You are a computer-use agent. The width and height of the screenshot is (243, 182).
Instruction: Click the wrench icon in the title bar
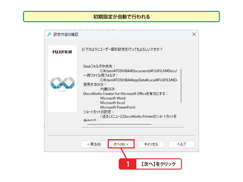pos(49,34)
